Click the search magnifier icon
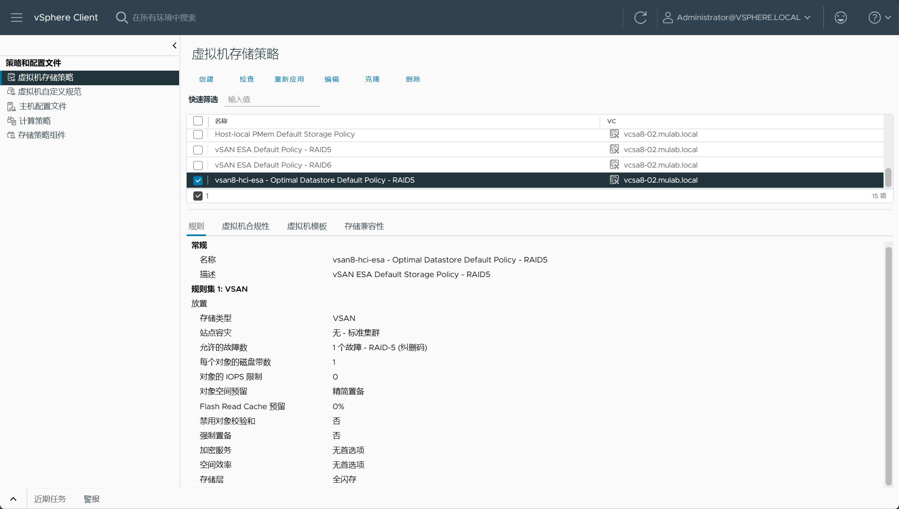This screenshot has height=509, width=899. (122, 18)
